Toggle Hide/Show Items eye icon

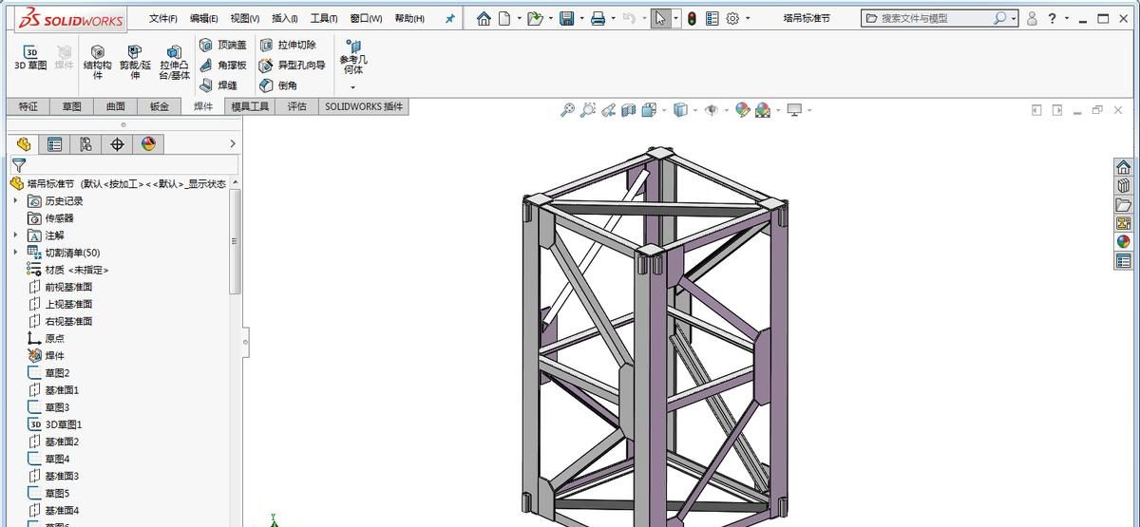[711, 110]
